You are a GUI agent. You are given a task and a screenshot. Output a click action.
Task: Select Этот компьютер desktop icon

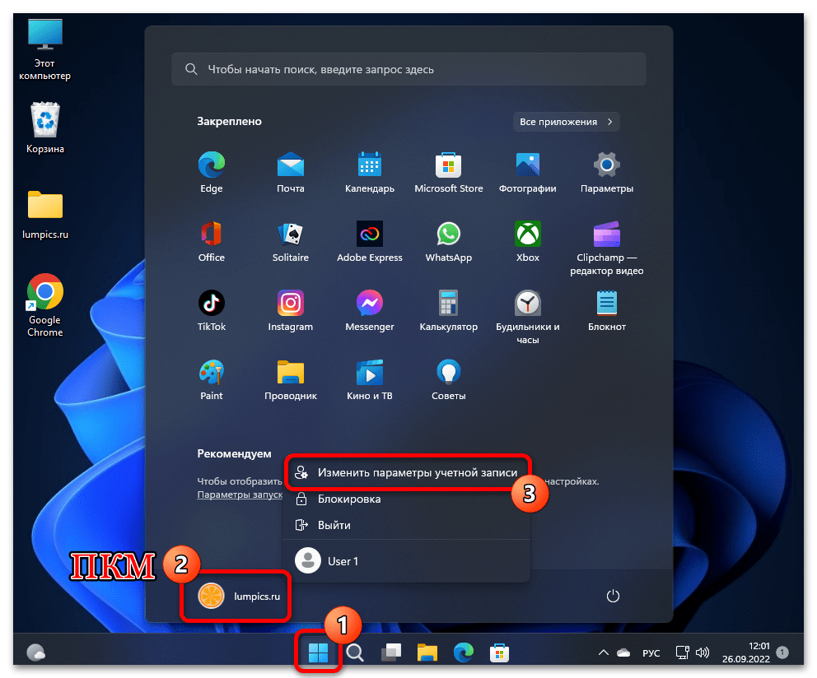[x=44, y=50]
